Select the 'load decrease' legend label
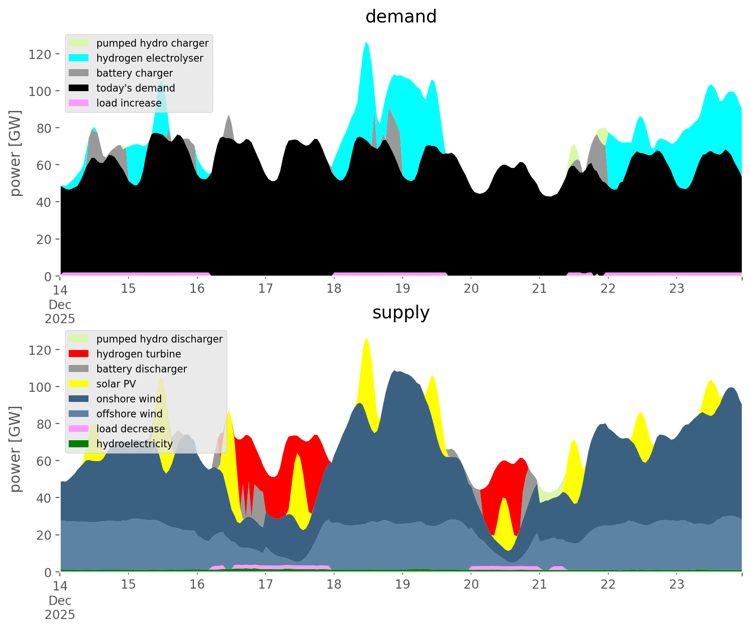Viewport: 751px width, 630px height. (x=130, y=429)
